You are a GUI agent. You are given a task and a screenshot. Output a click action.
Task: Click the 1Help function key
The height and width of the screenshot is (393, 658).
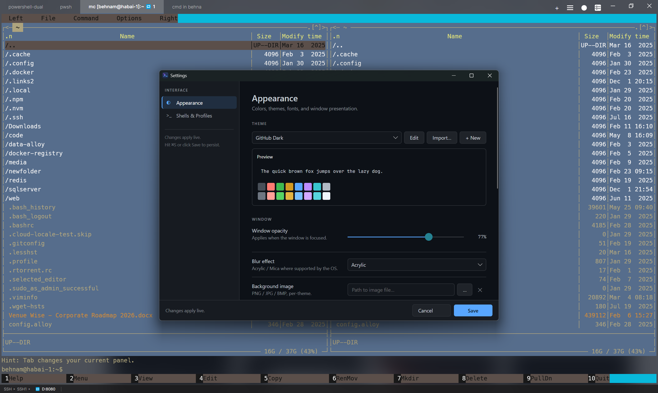[x=34, y=378]
